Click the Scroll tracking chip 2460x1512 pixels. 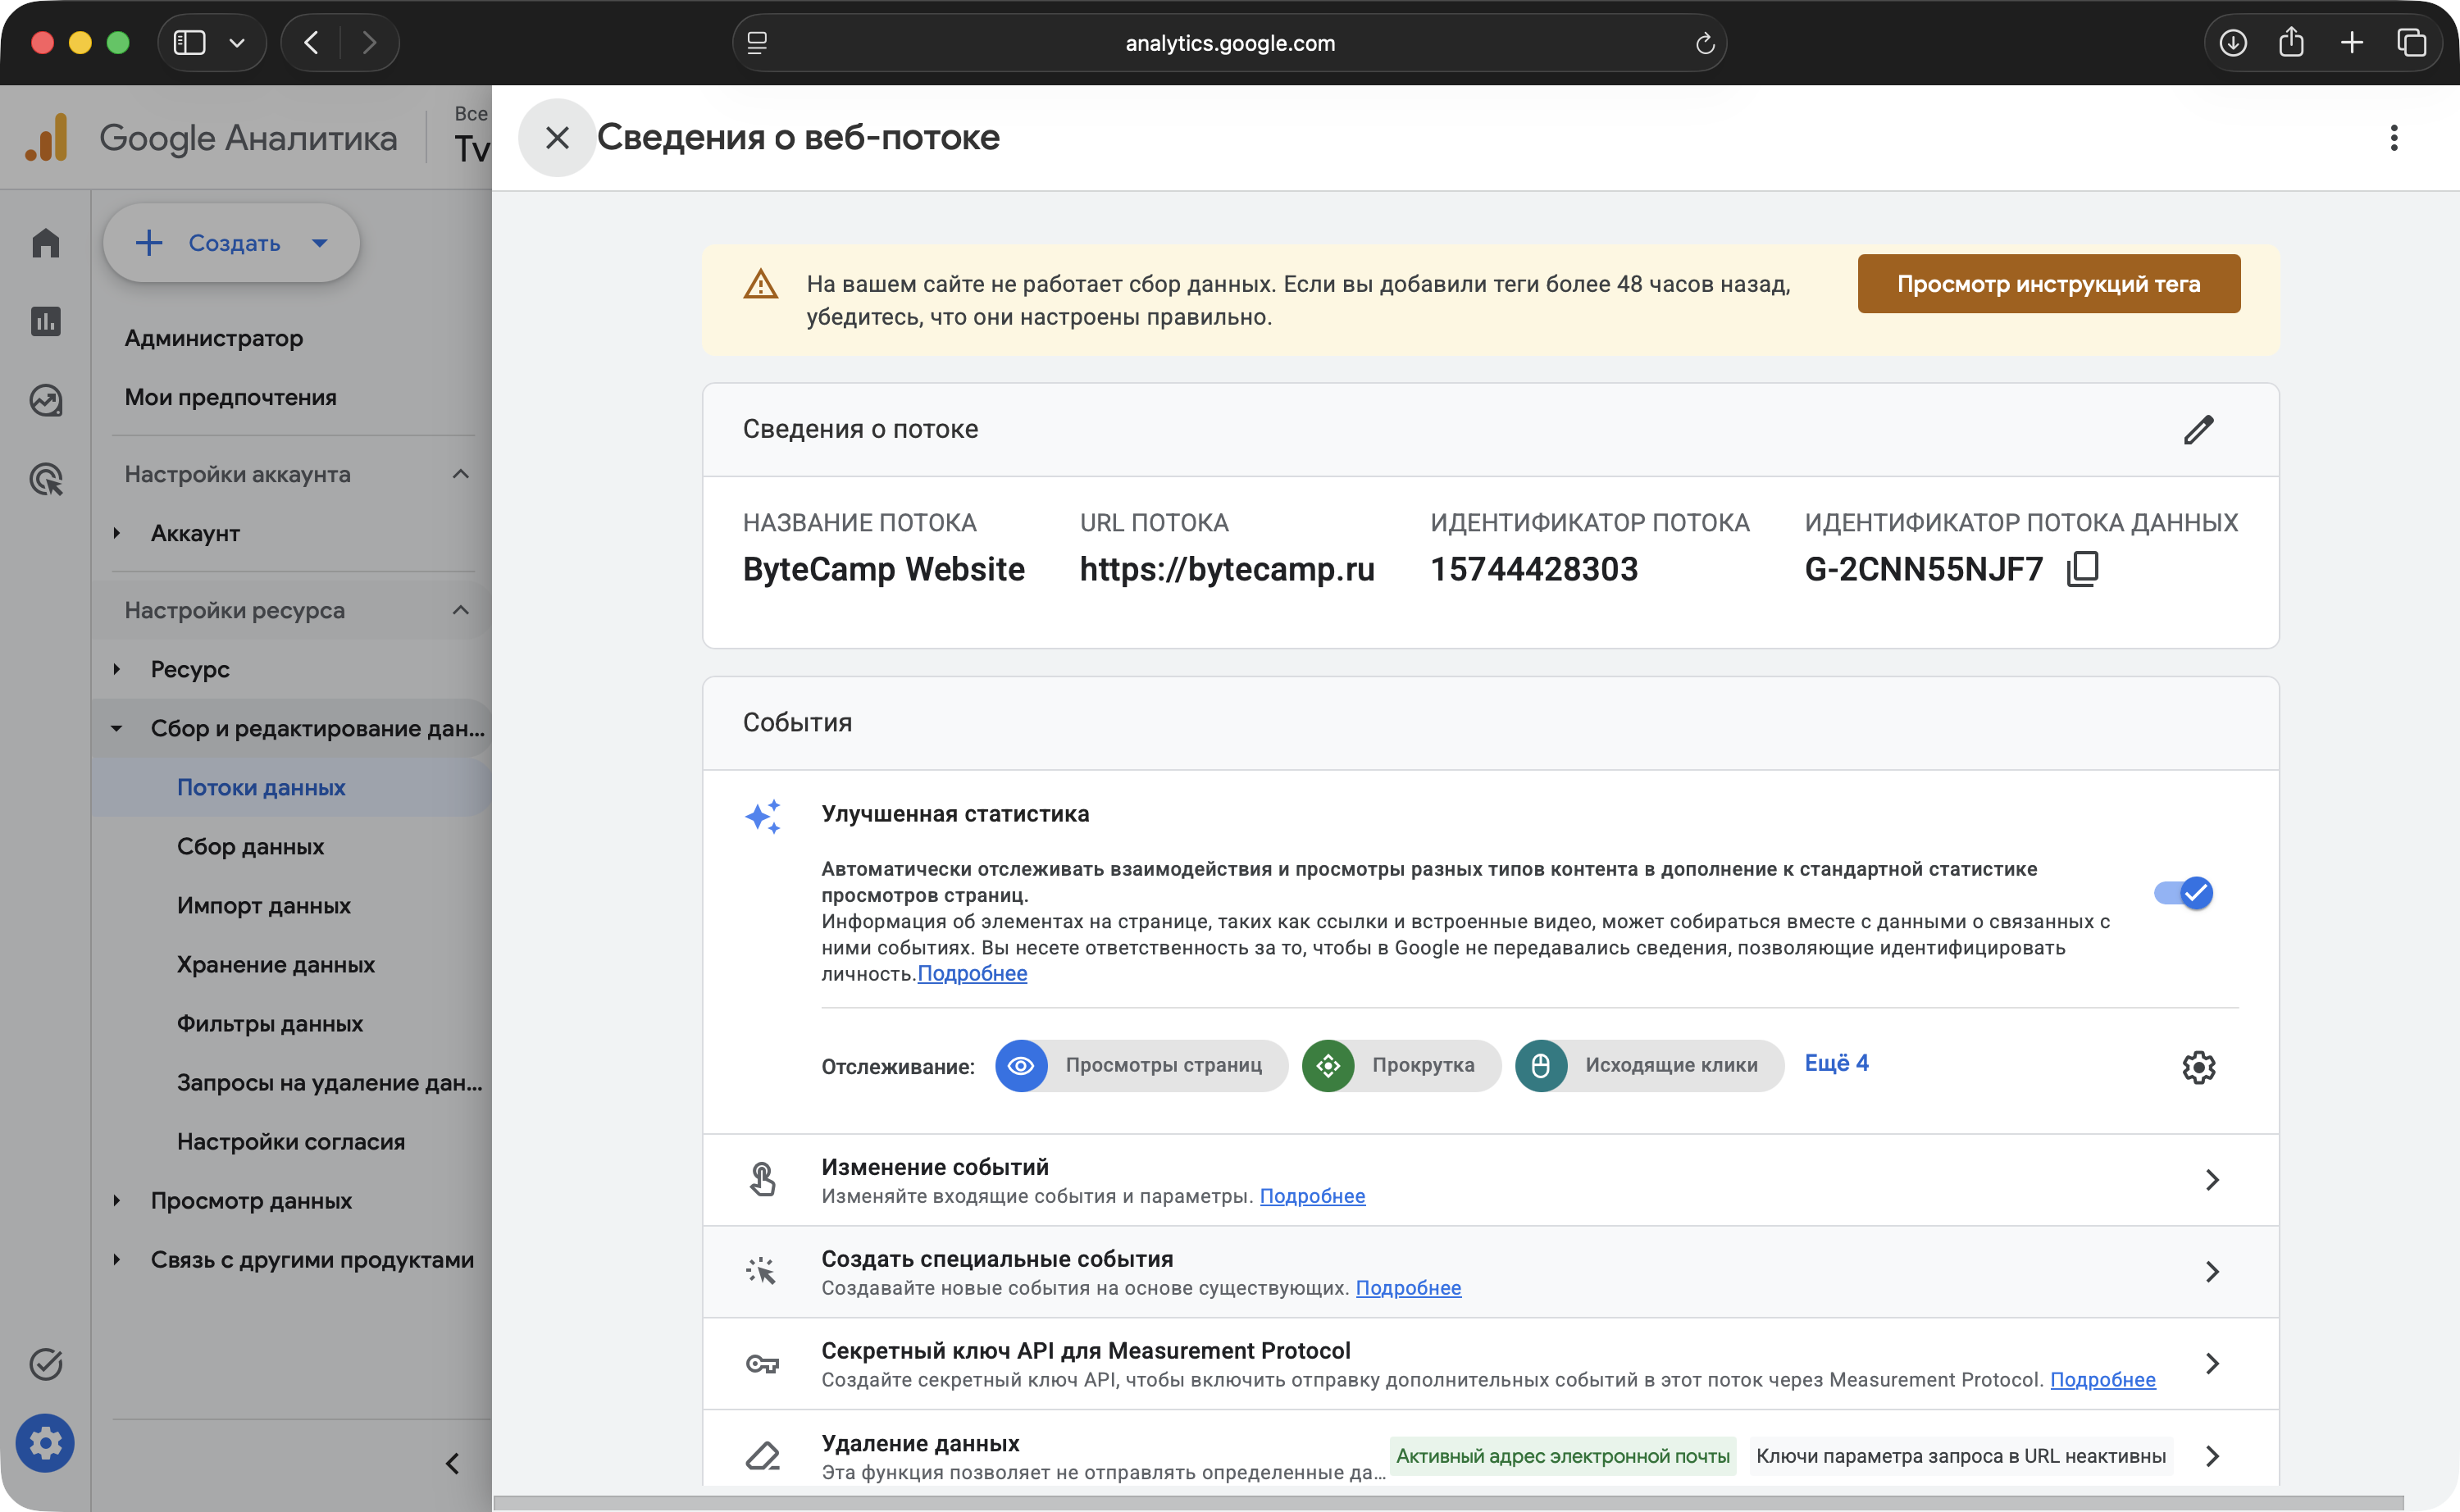tap(1401, 1065)
